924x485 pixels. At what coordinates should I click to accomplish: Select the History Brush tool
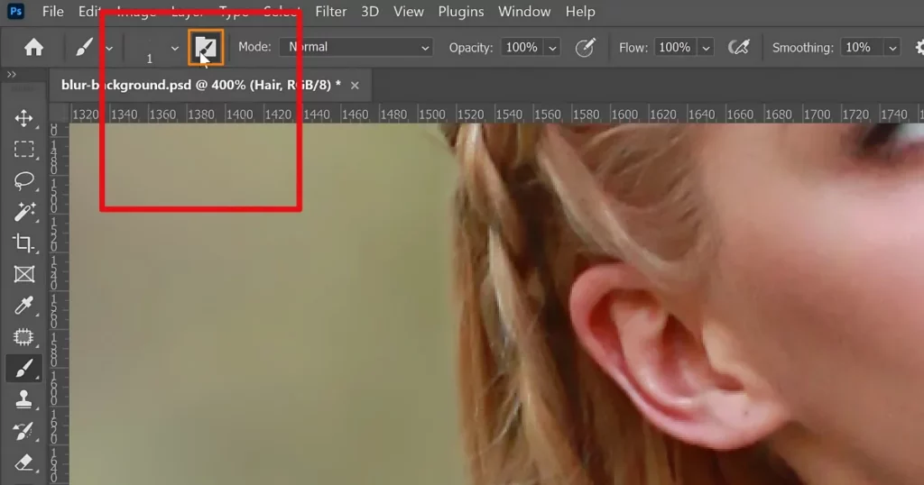(24, 432)
